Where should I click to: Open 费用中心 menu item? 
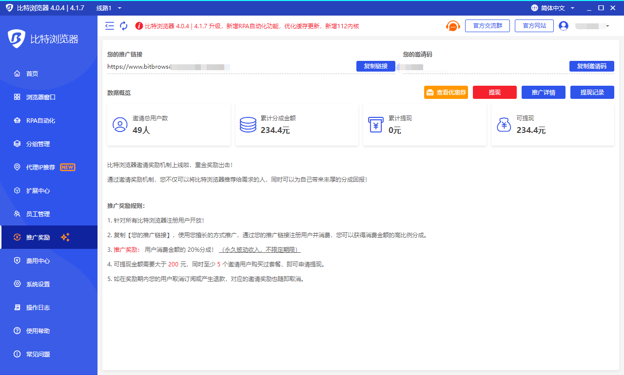pyautogui.click(x=49, y=261)
